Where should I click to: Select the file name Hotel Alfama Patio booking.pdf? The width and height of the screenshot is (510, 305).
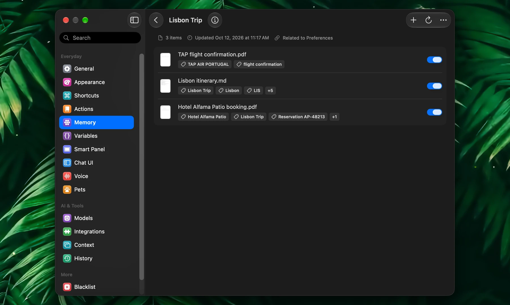pos(217,107)
